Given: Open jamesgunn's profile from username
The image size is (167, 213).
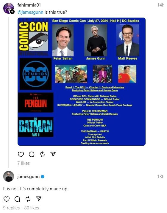Looking at the screenshot, I should click(x=28, y=177).
